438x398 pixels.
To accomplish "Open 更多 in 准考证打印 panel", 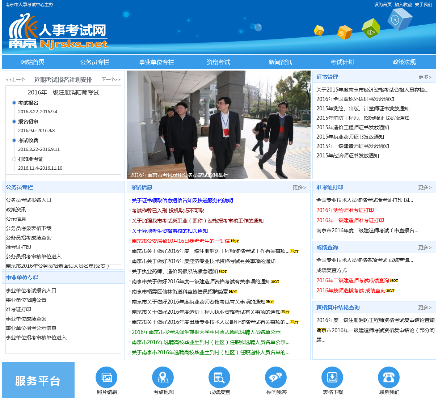I will point(425,187).
